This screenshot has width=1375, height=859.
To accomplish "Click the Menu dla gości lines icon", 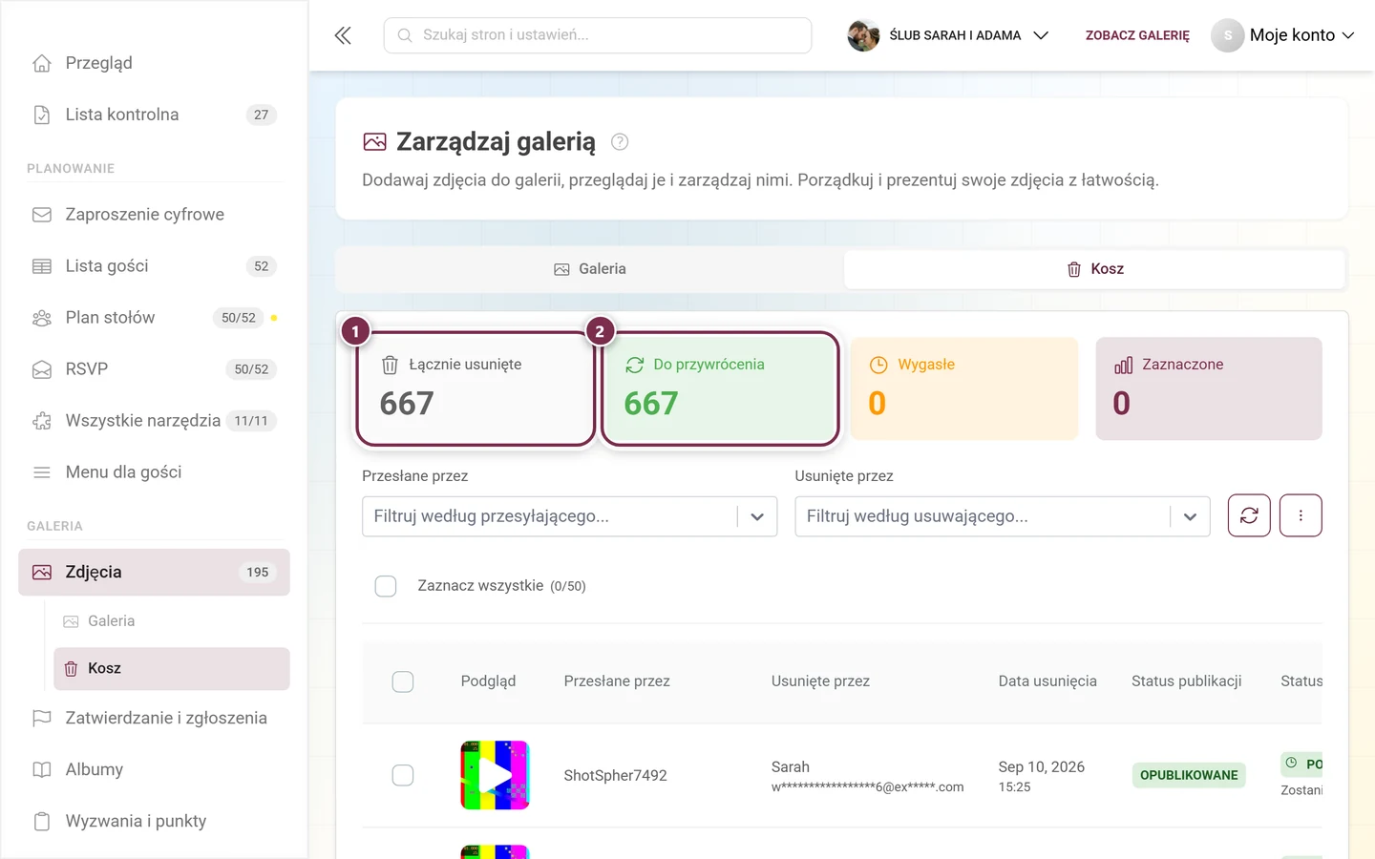I will pyautogui.click(x=42, y=472).
